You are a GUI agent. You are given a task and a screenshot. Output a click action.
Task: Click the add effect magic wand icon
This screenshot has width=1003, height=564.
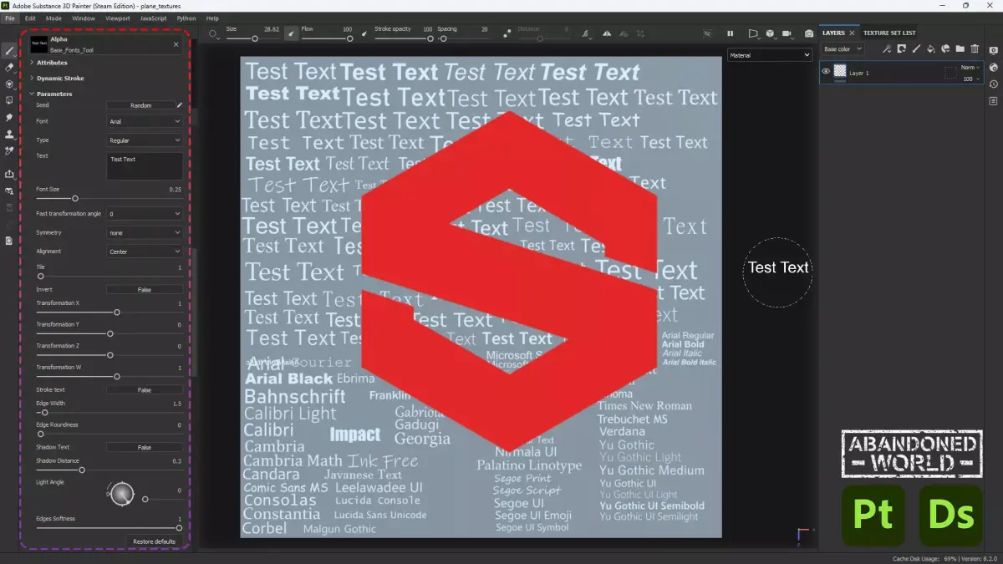click(x=888, y=49)
